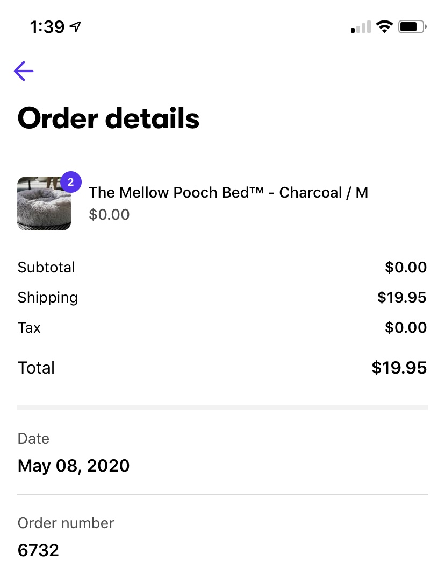Tap the 1:39 clock in status bar
Screen dimensions: 445x575
coord(47,26)
